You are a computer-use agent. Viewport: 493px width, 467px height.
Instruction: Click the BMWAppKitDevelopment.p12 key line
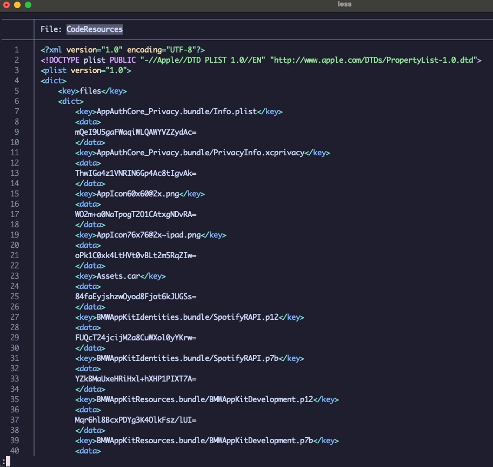[207, 399]
